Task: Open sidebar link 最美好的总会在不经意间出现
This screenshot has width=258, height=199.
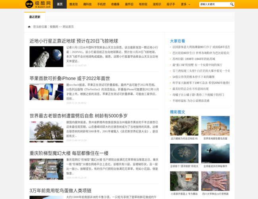Action: click(x=191, y=89)
